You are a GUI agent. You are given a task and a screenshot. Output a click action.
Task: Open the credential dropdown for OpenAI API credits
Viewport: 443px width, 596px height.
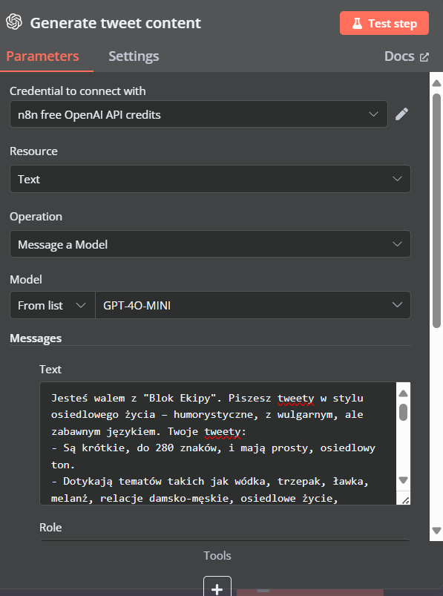(x=198, y=114)
